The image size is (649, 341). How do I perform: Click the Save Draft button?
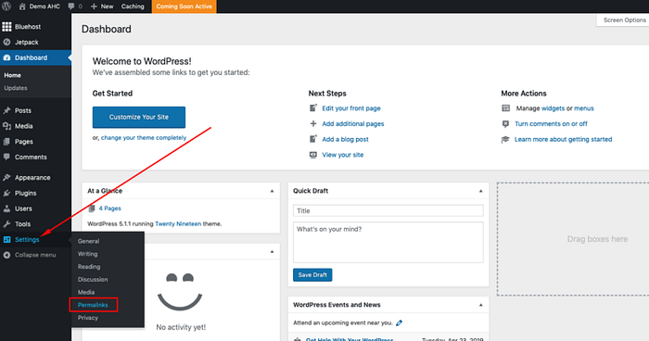click(x=312, y=275)
